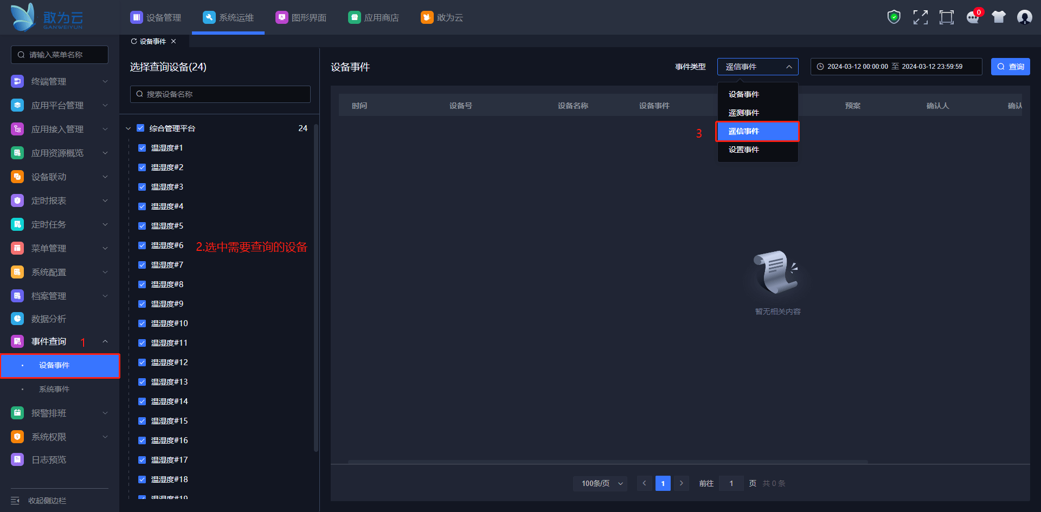Click the 定时任务 sidebar icon
This screenshot has width=1041, height=512.
pos(17,224)
